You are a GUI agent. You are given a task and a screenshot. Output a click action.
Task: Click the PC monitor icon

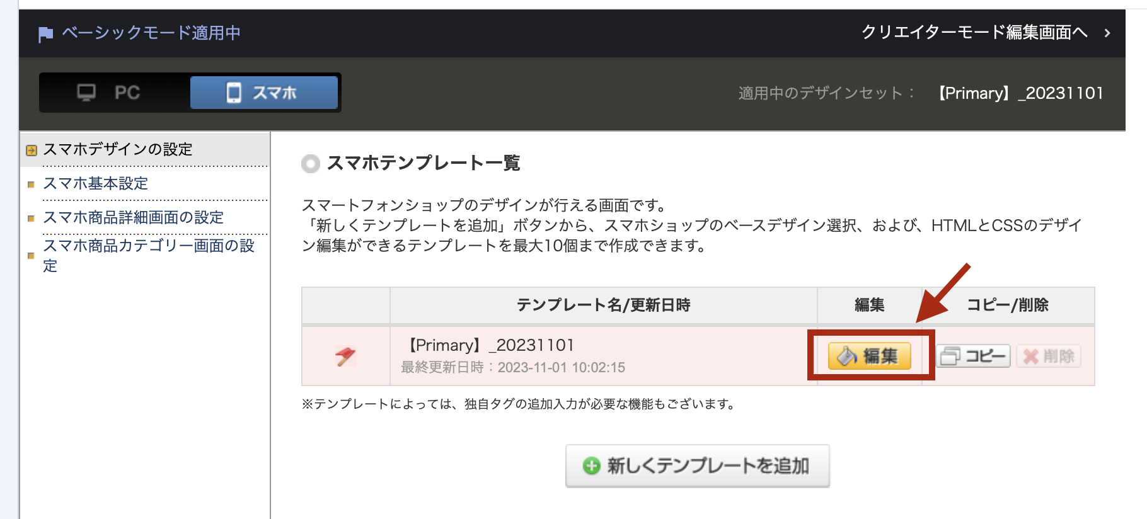point(86,93)
